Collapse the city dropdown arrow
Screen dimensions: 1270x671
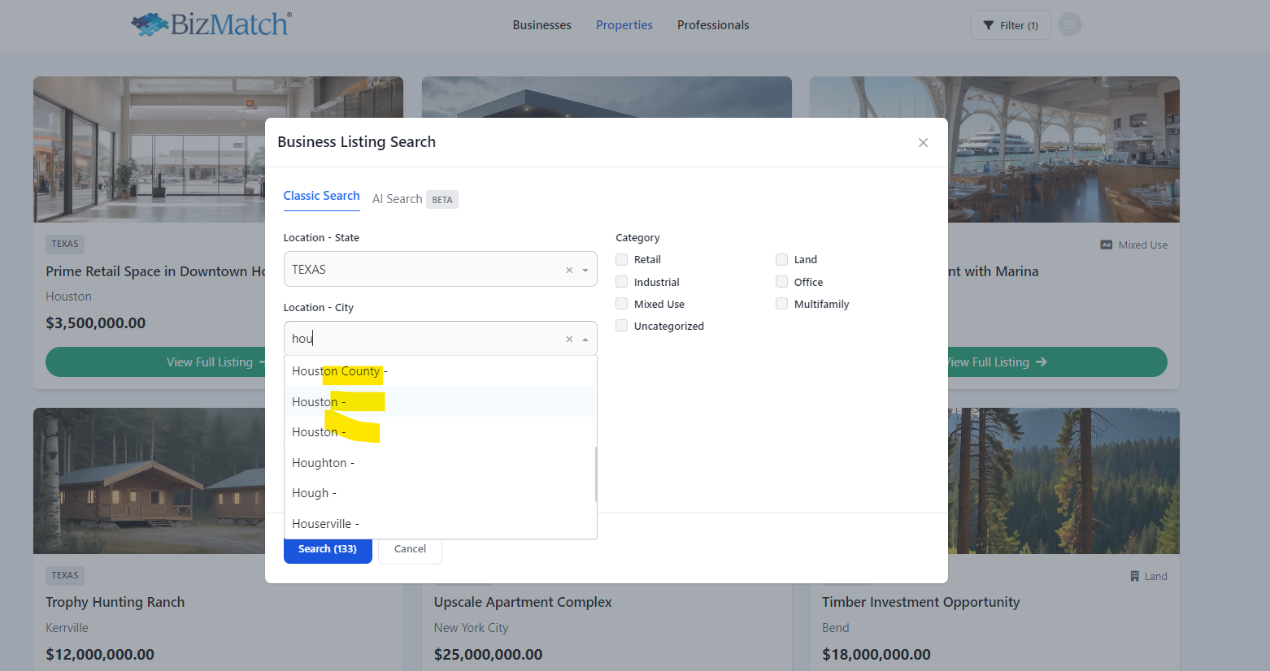(x=585, y=340)
